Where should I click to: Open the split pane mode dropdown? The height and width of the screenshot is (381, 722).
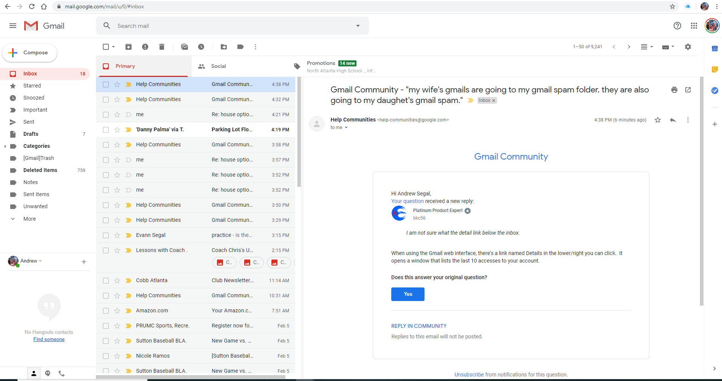point(647,47)
